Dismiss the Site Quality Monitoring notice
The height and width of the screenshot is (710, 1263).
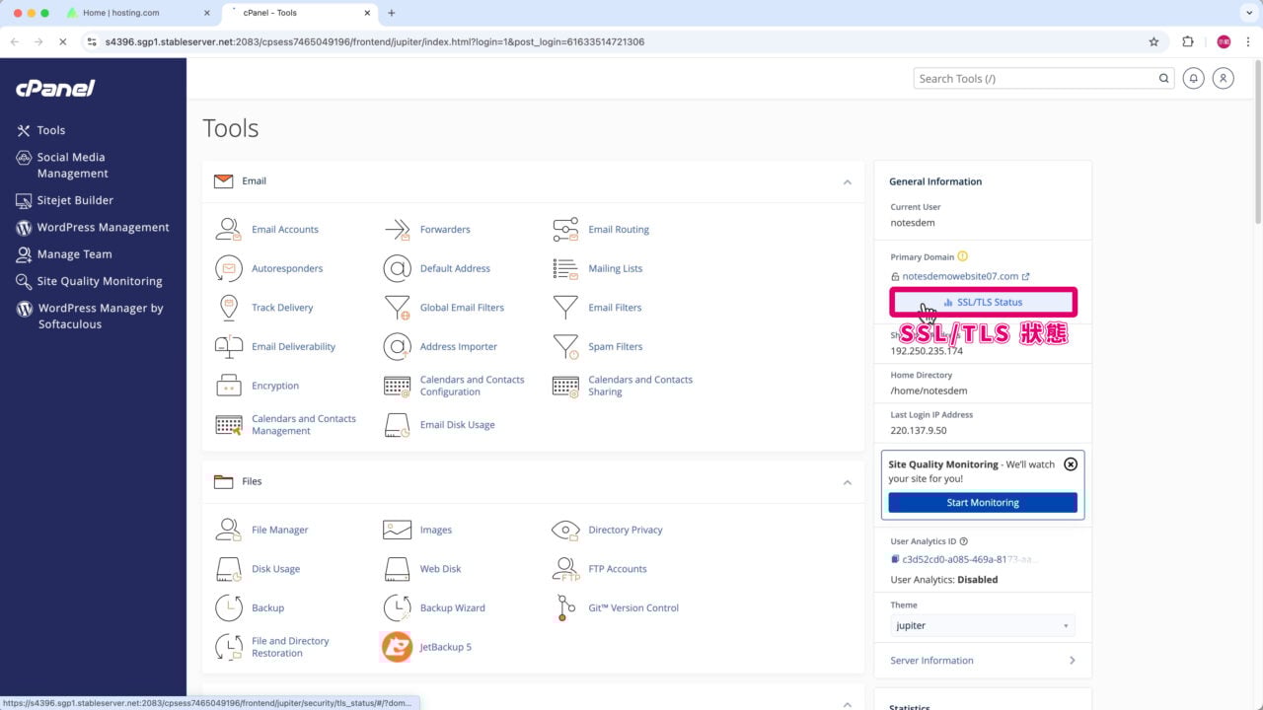(x=1071, y=463)
